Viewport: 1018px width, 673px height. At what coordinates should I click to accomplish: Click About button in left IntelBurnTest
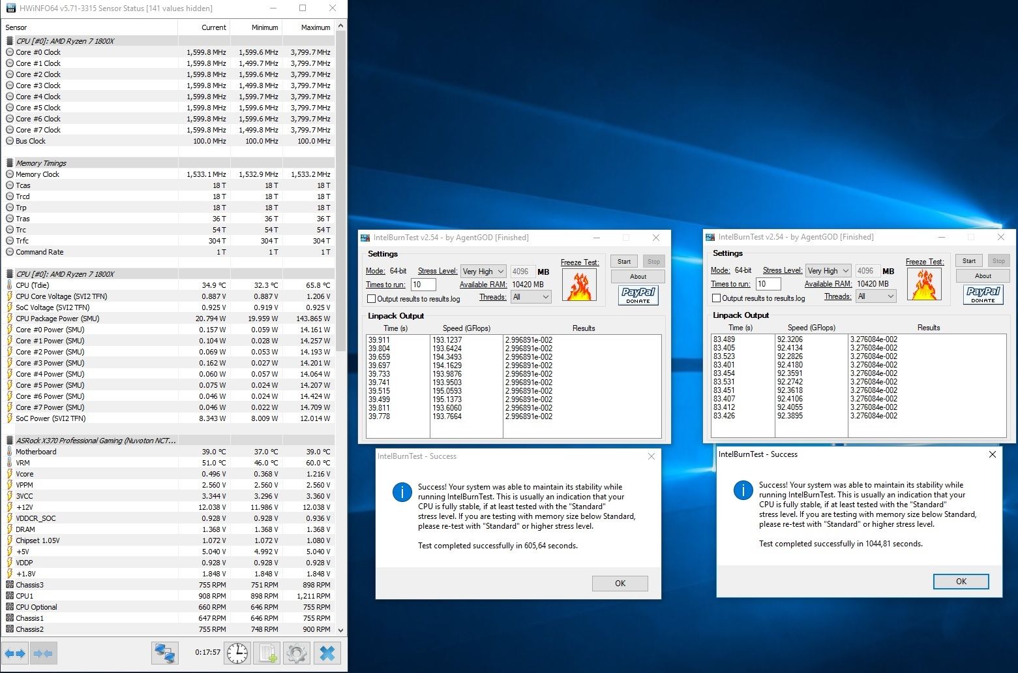(x=638, y=277)
